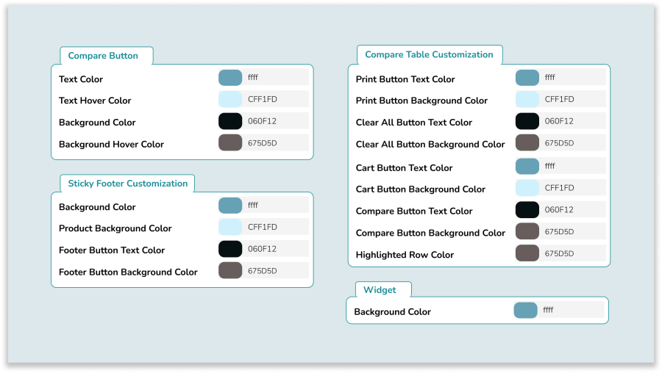Edit Sticky Footer Background Color hex field

pyautogui.click(x=277, y=206)
